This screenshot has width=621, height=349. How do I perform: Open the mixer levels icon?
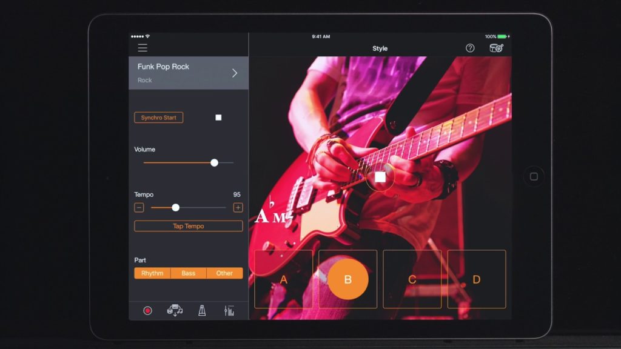tap(229, 310)
